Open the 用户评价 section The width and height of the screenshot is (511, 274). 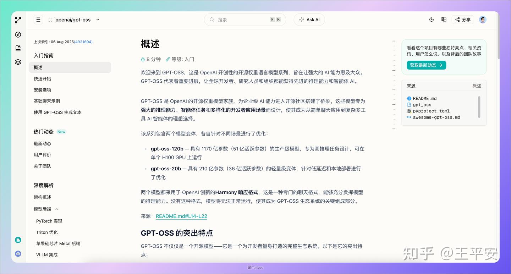pyautogui.click(x=42, y=155)
